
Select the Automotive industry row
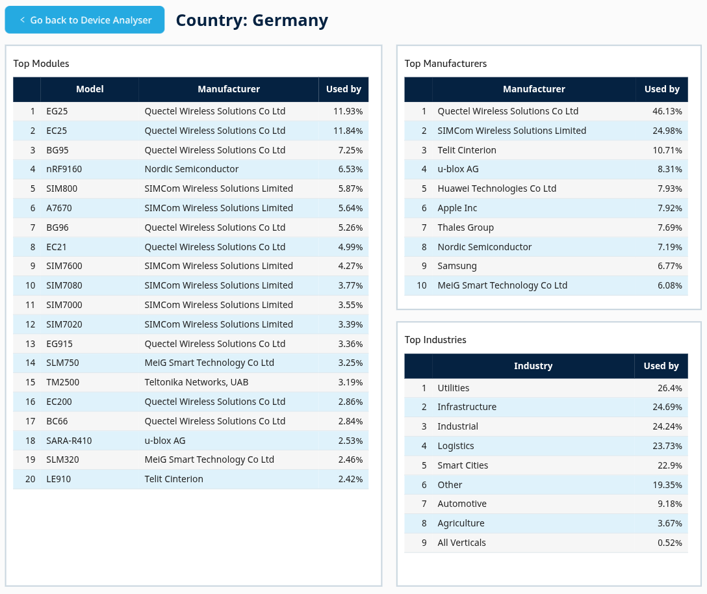point(546,504)
